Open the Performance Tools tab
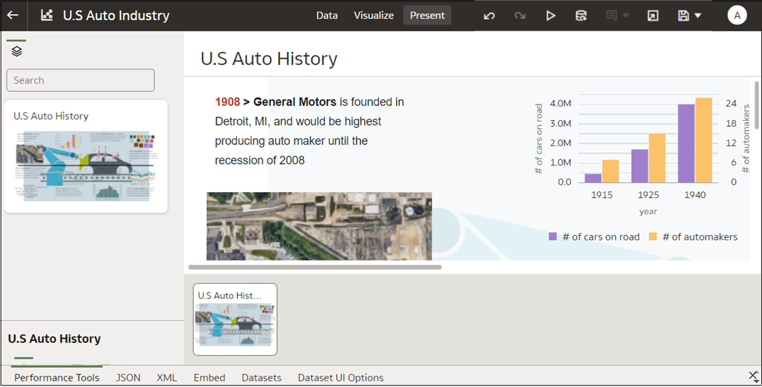The width and height of the screenshot is (762, 387). pyautogui.click(x=57, y=377)
